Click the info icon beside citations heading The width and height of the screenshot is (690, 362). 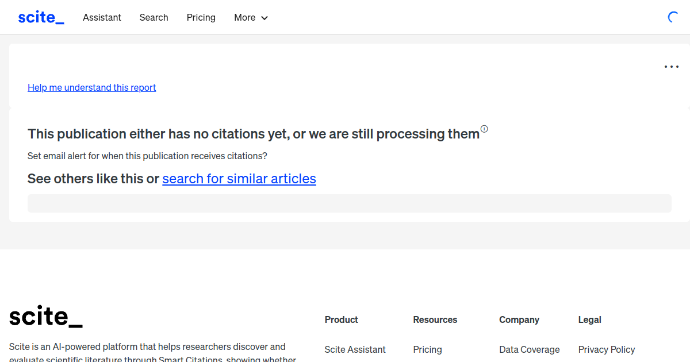coord(484,129)
